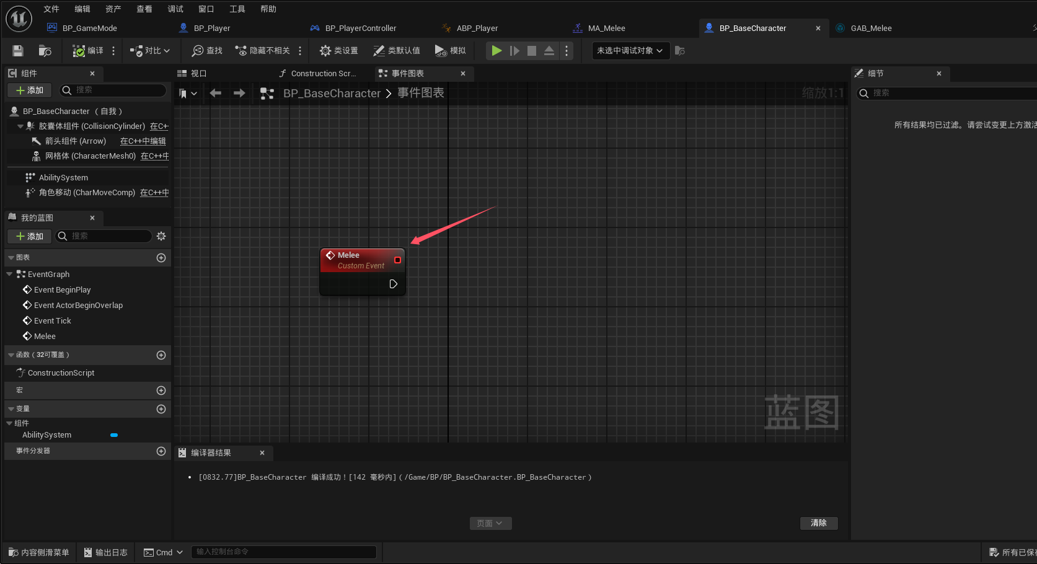Click the Browse to asset icon
This screenshot has width=1037, height=564.
coord(45,51)
